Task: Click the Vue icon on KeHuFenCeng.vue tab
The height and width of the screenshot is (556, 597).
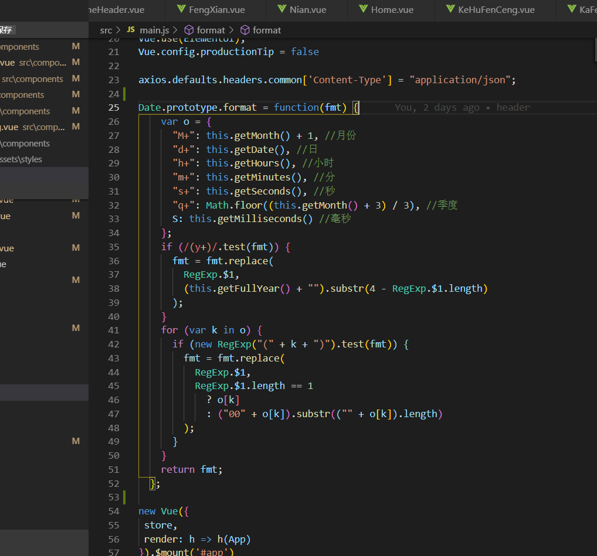Action: (x=450, y=9)
